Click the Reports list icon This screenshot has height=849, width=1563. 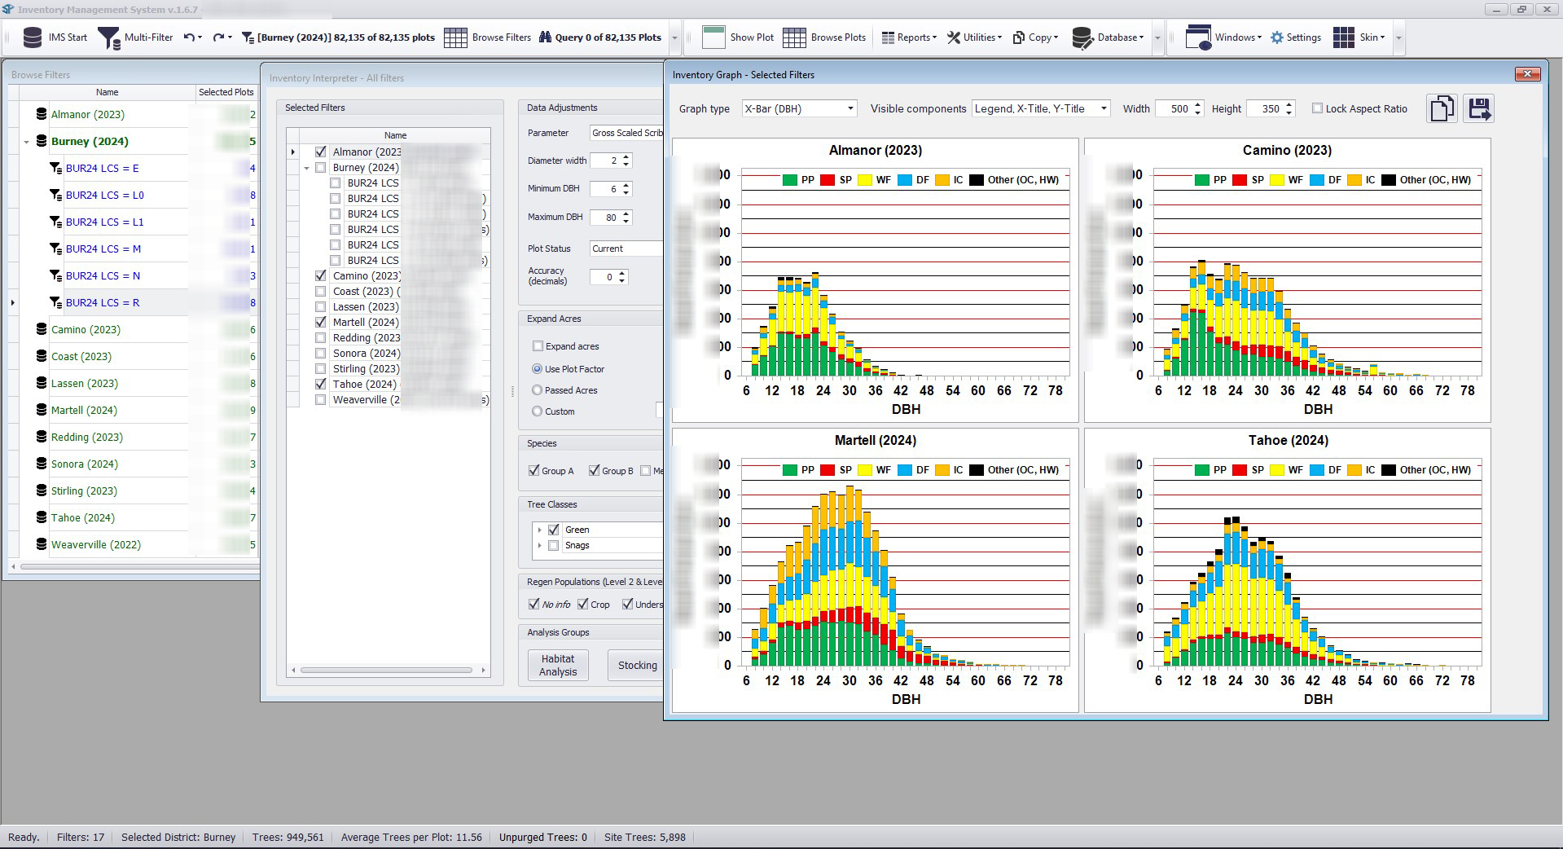point(888,37)
